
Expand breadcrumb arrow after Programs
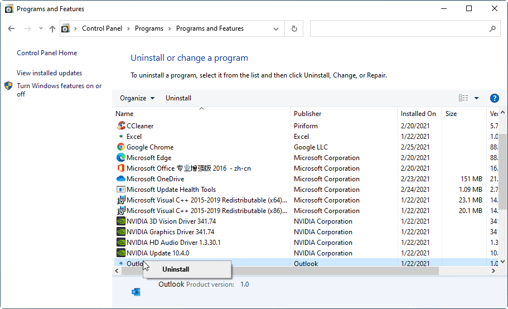tap(170, 28)
